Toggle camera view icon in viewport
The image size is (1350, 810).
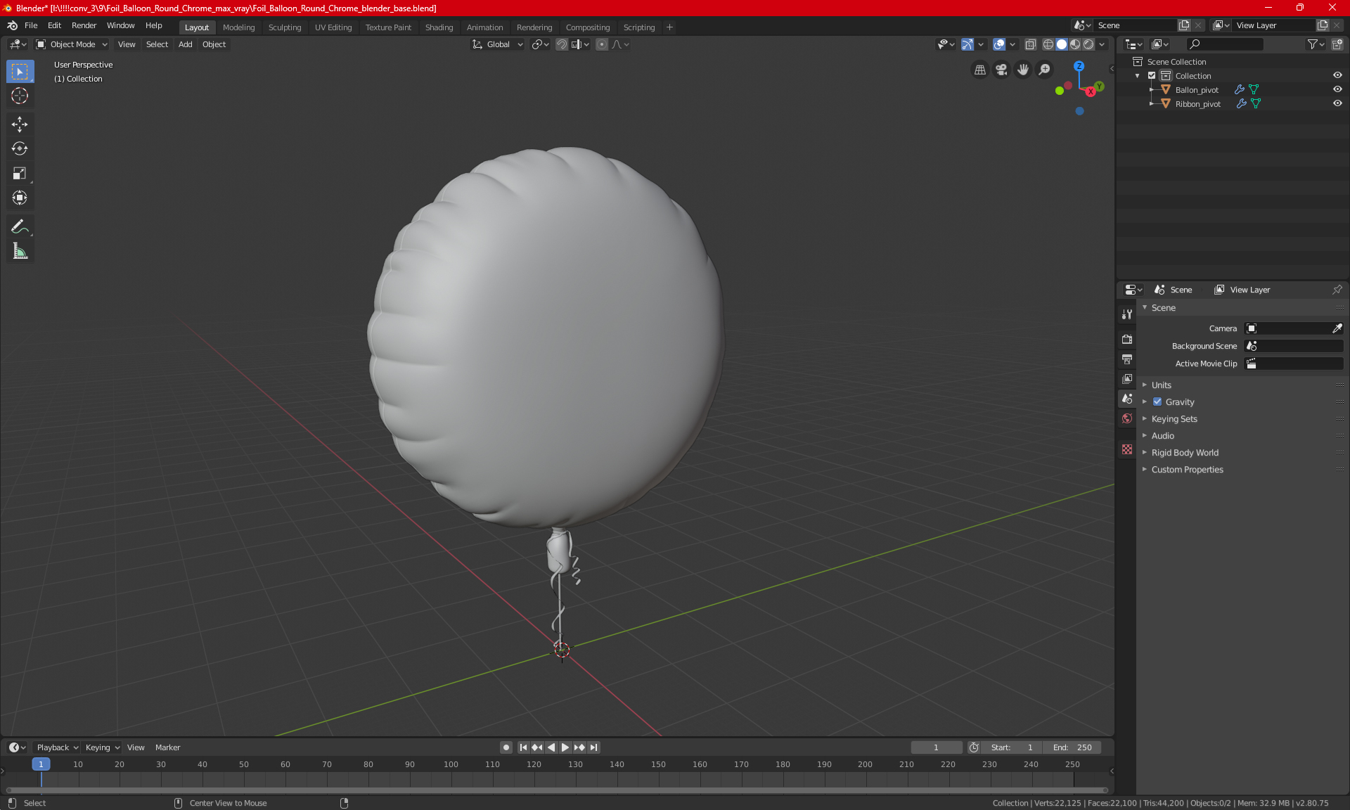1001,70
